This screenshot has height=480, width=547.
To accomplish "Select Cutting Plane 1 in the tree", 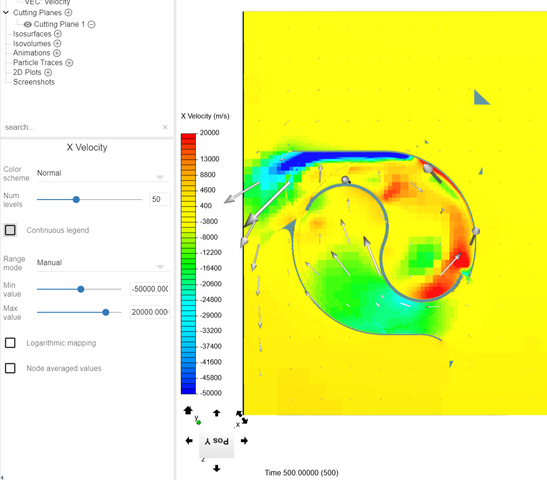I will (x=59, y=24).
